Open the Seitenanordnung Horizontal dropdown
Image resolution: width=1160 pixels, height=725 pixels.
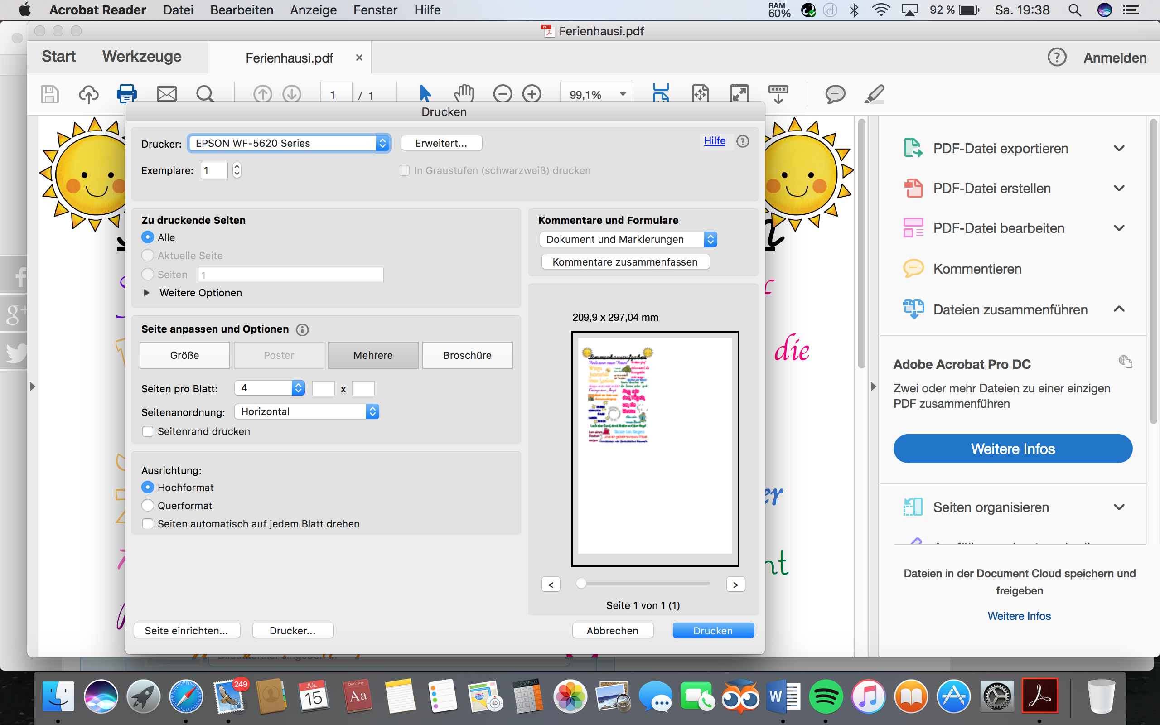(x=307, y=411)
